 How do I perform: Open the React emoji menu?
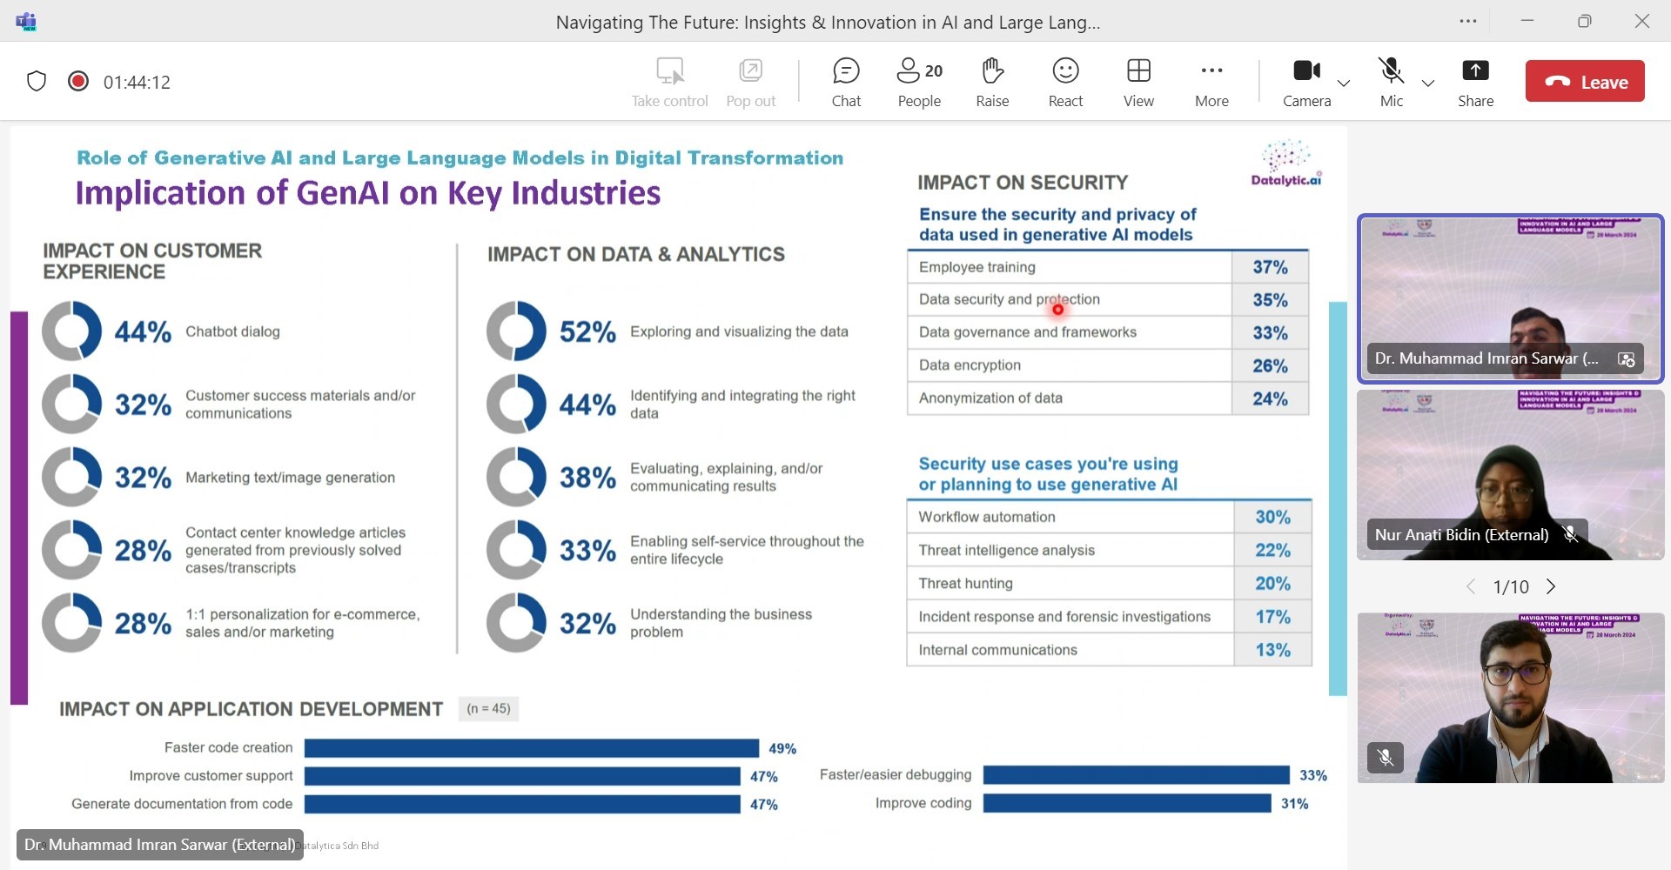(x=1065, y=83)
